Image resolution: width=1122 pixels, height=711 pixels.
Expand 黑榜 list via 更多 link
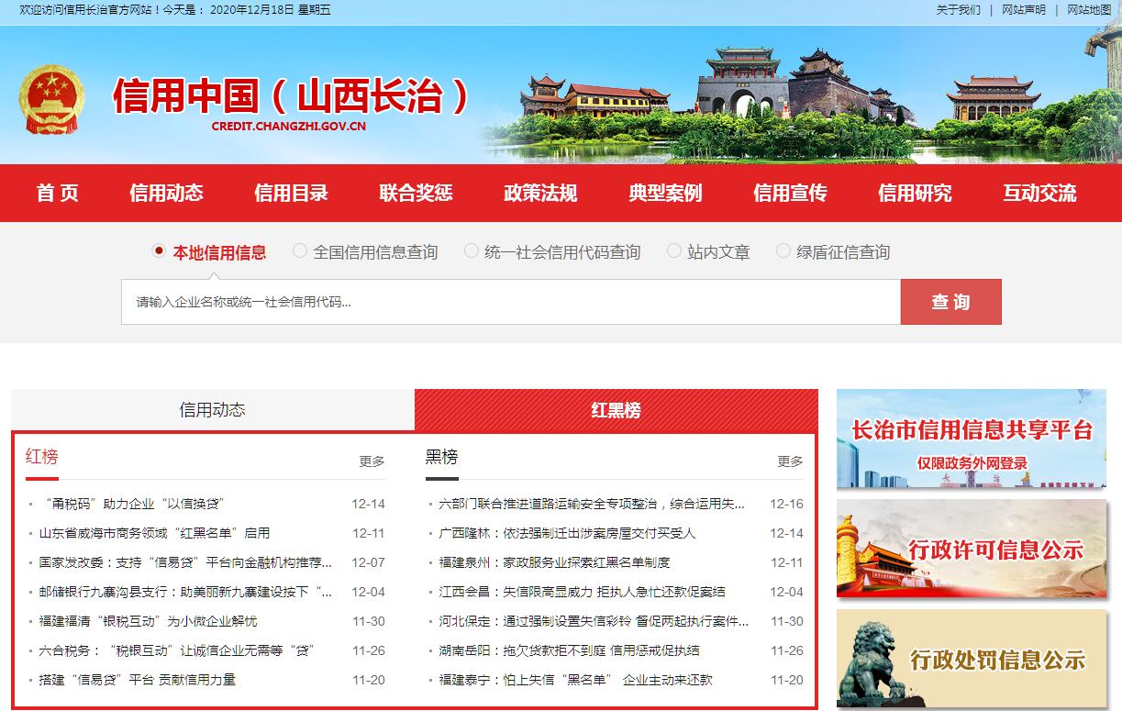click(x=790, y=461)
